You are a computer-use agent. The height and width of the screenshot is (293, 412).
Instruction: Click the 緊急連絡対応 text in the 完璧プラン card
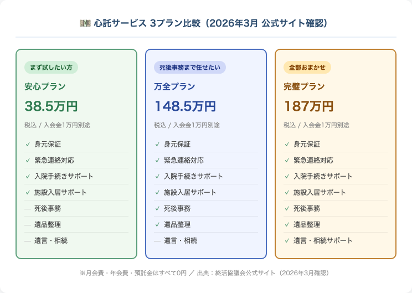(x=313, y=160)
